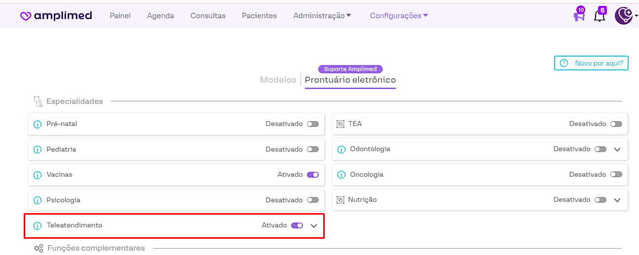Turn off the Teleatendimento switch
639x255 pixels.
point(297,225)
